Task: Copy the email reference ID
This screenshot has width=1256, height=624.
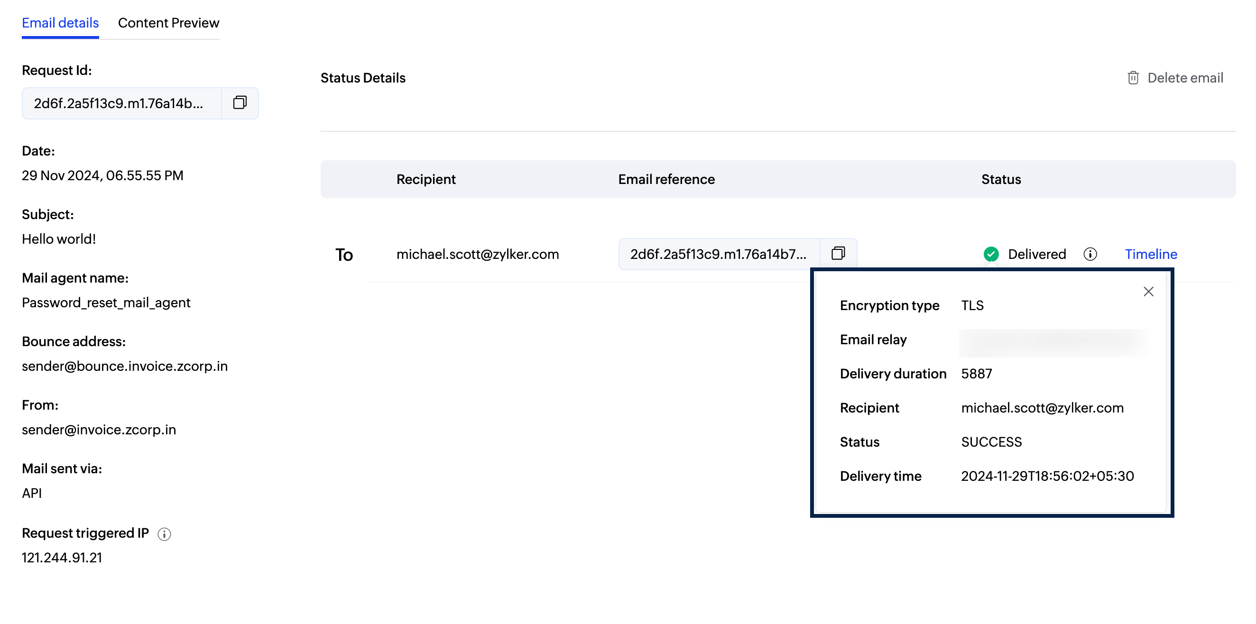Action: (x=838, y=254)
